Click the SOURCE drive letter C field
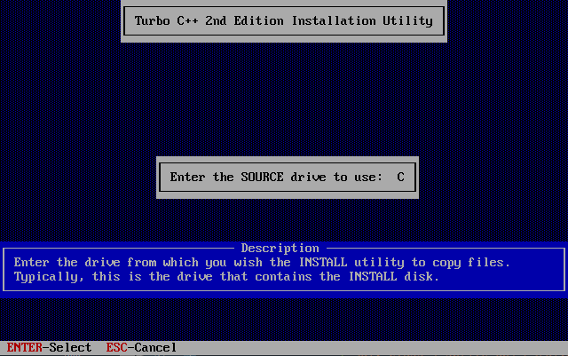Image resolution: width=568 pixels, height=356 pixels. click(x=400, y=177)
